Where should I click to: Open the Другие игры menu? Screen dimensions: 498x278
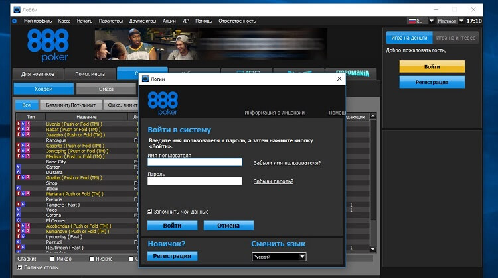click(x=143, y=21)
